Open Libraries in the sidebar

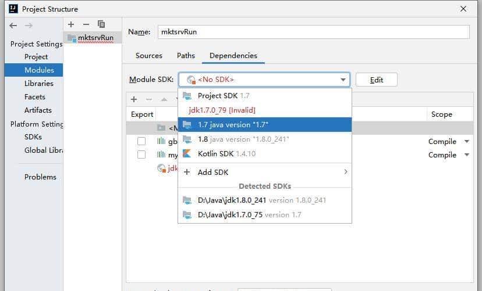click(39, 84)
